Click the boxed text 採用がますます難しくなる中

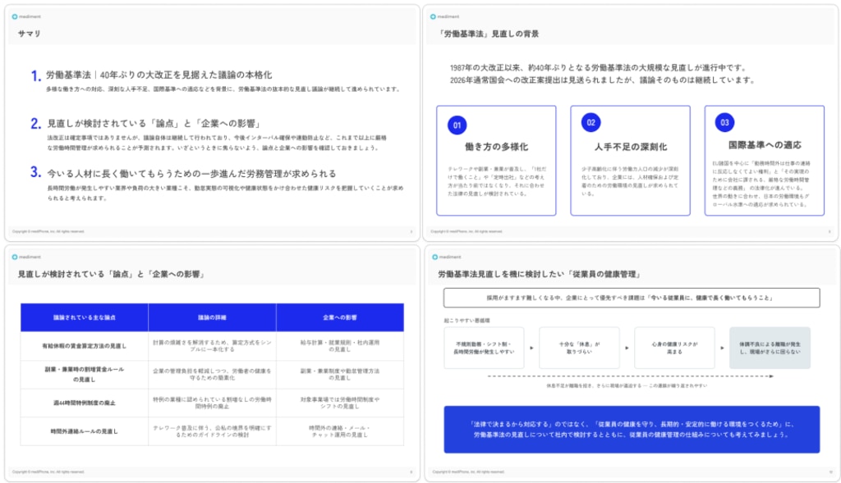click(x=632, y=298)
